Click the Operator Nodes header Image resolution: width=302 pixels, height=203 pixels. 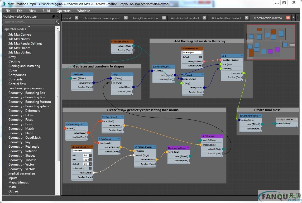(x=29, y=29)
